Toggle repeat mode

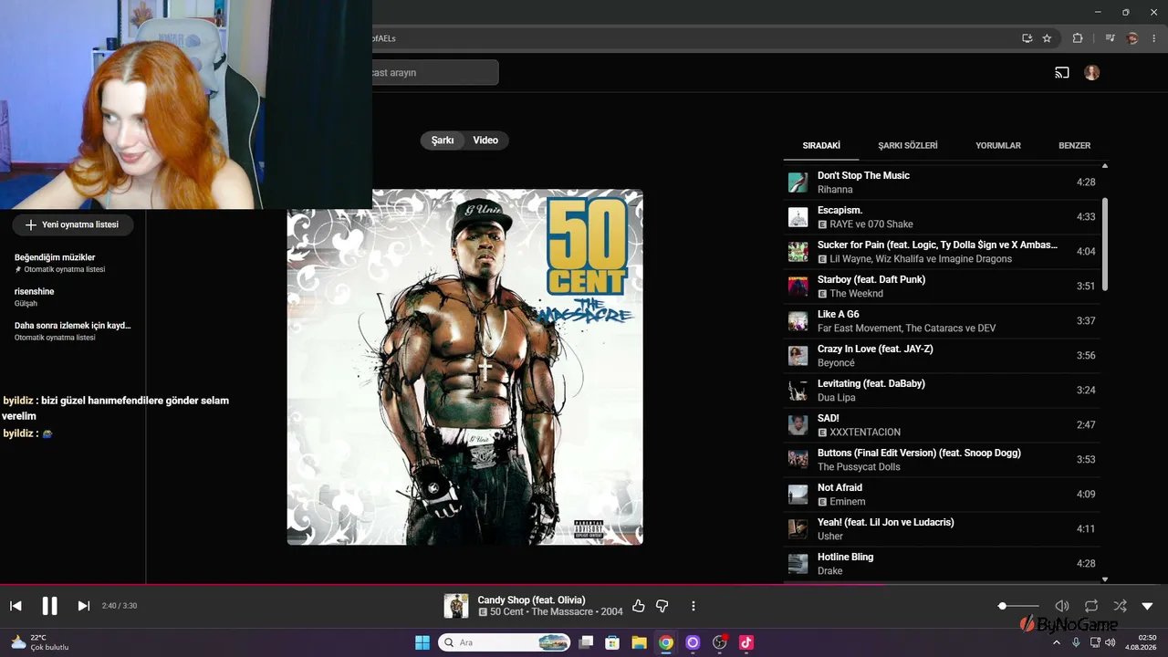coord(1091,606)
